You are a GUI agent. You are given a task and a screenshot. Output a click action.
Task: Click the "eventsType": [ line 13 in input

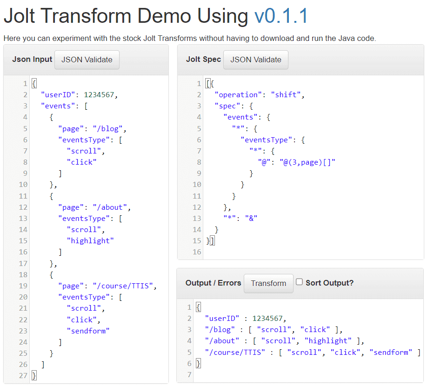tap(90, 218)
